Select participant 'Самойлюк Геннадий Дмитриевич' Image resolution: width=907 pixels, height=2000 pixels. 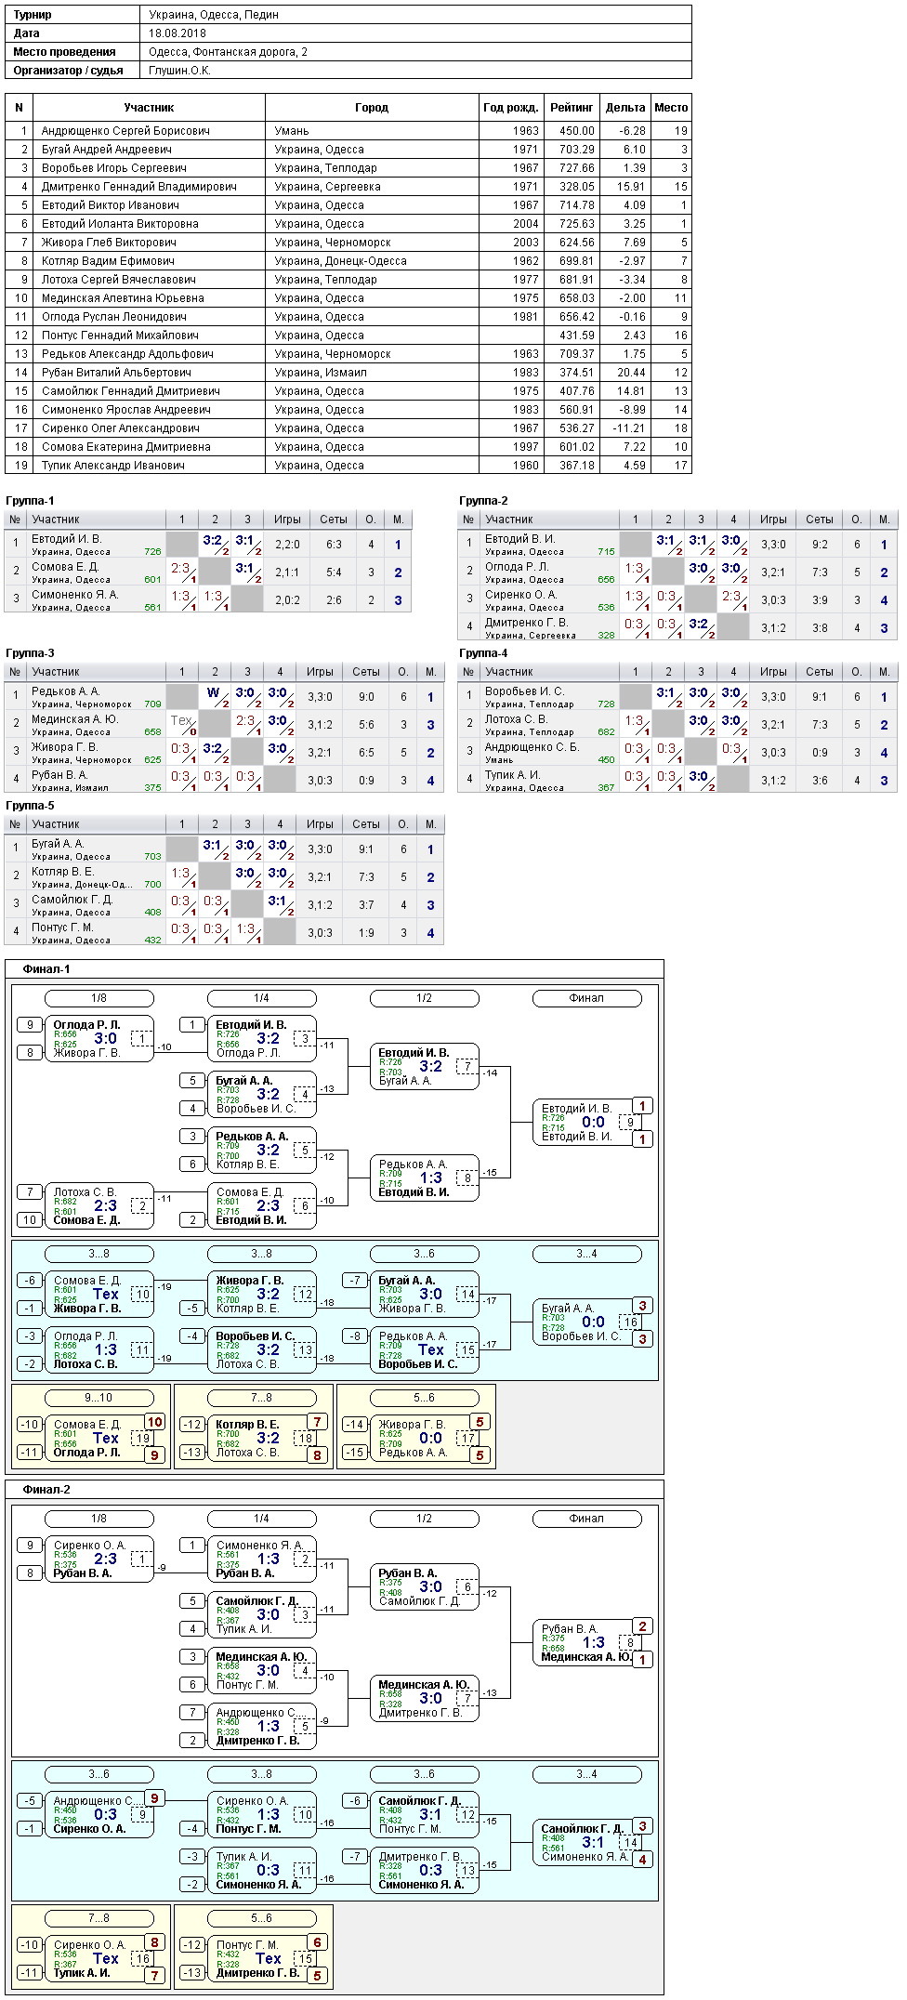click(x=131, y=391)
